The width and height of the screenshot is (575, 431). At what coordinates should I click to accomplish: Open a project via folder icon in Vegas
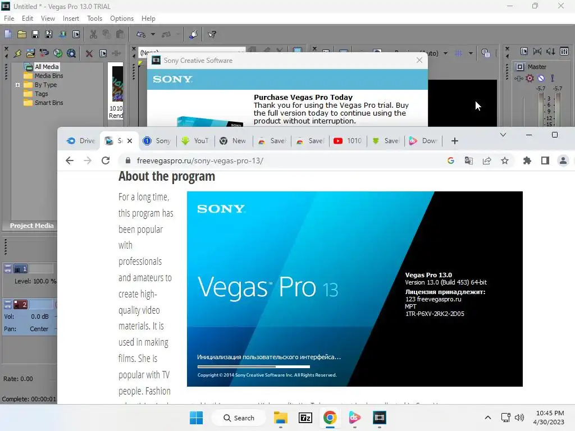(22, 34)
